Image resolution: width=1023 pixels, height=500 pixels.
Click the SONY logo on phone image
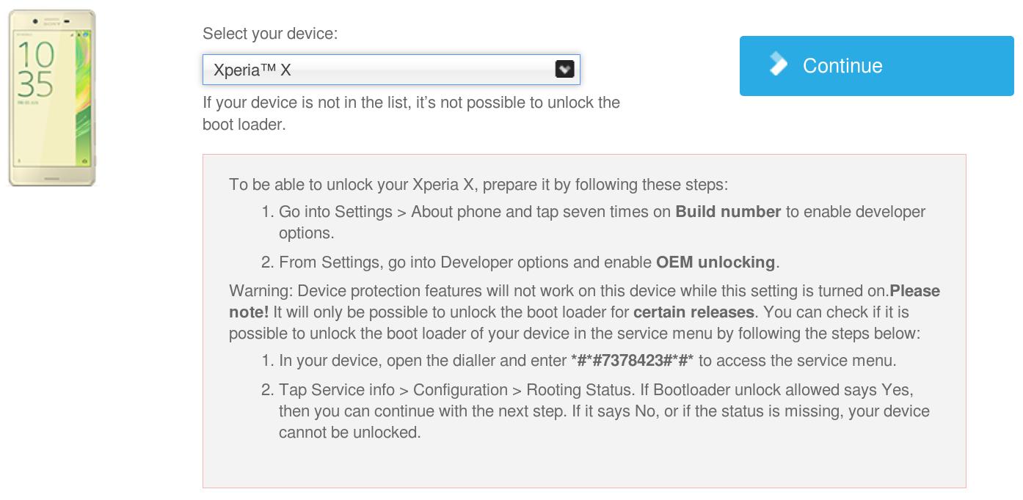click(51, 24)
